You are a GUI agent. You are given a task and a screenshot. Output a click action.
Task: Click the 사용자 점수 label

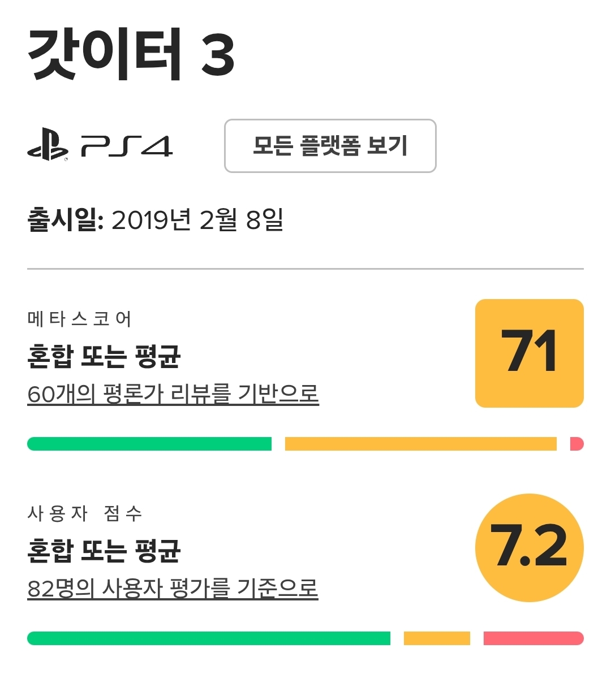coord(85,513)
